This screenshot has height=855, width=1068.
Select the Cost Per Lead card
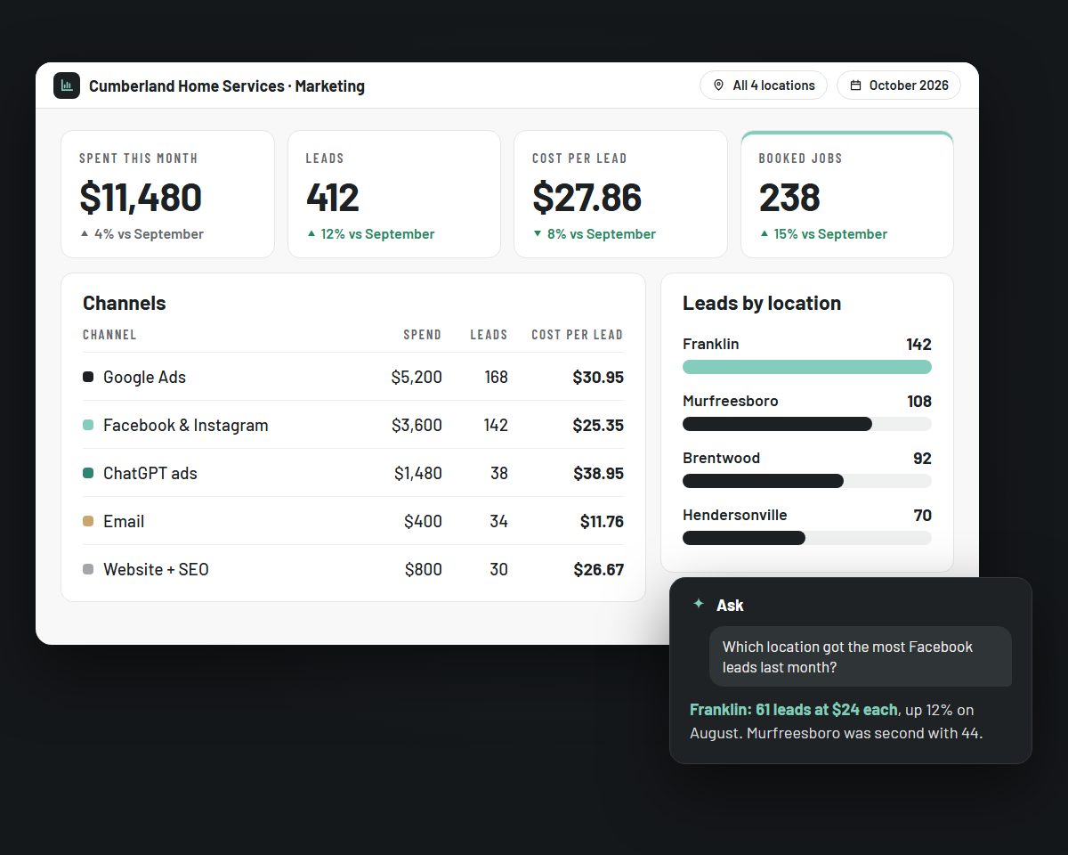point(621,194)
